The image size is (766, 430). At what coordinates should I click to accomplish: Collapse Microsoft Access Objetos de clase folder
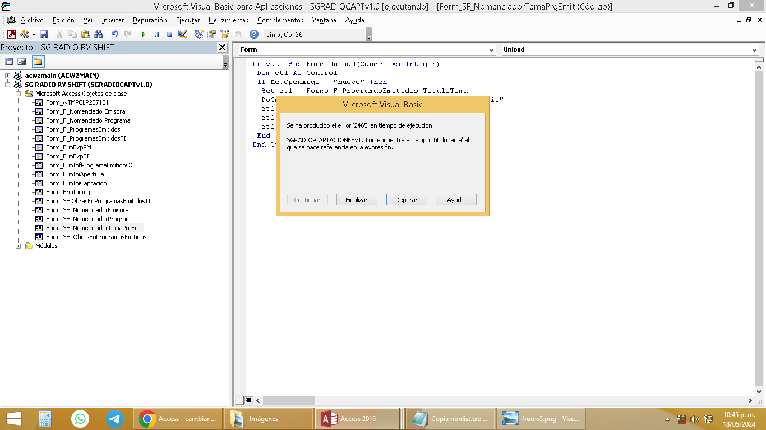[x=19, y=94]
